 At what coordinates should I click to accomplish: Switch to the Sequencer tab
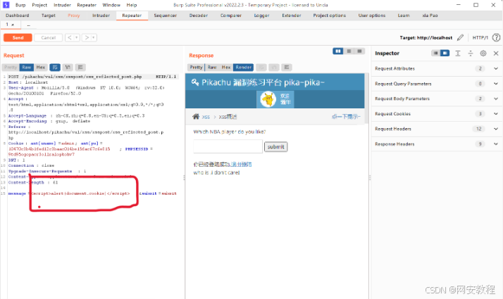coord(166,15)
